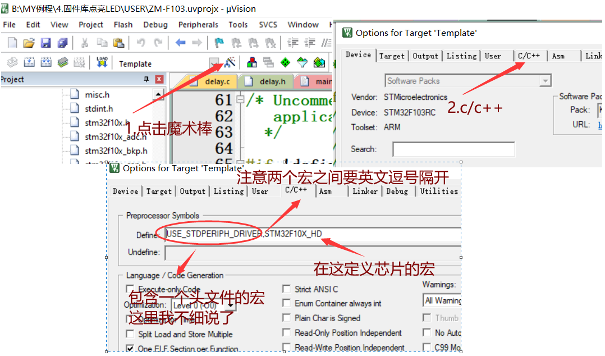Go to previous bookmark flag icon
Image resolution: width=605 pixels, height=356 pixels.
pos(236,43)
